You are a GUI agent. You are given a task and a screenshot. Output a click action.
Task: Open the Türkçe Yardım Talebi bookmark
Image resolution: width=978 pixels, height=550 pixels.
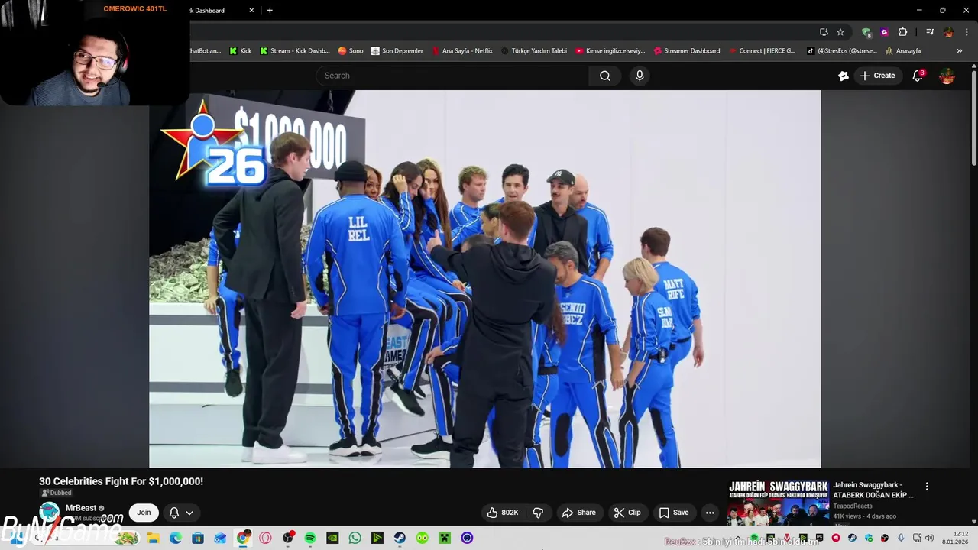(534, 51)
